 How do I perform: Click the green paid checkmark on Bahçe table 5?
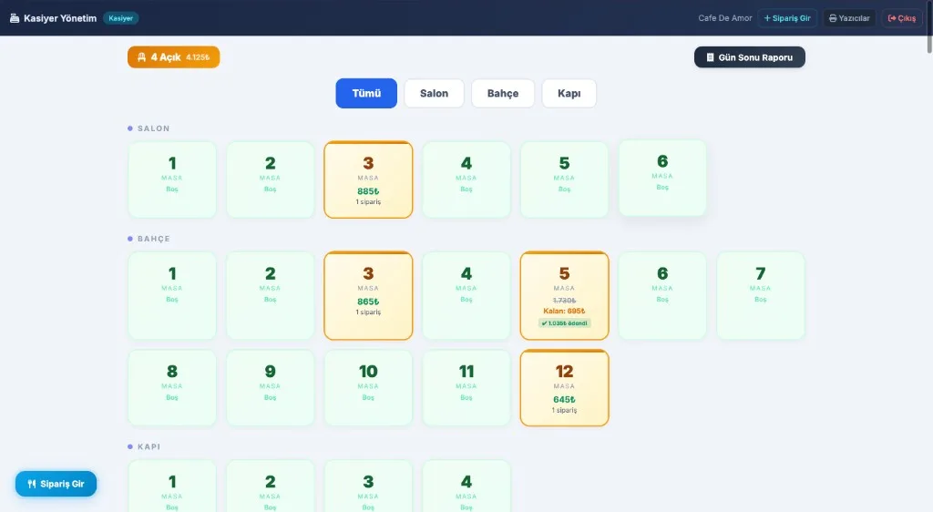(x=544, y=323)
